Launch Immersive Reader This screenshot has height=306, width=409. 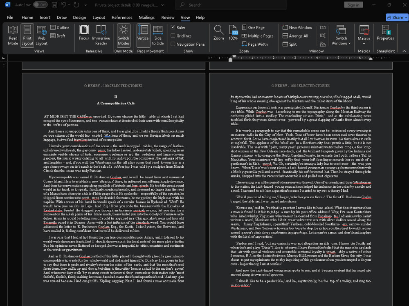(x=101, y=35)
